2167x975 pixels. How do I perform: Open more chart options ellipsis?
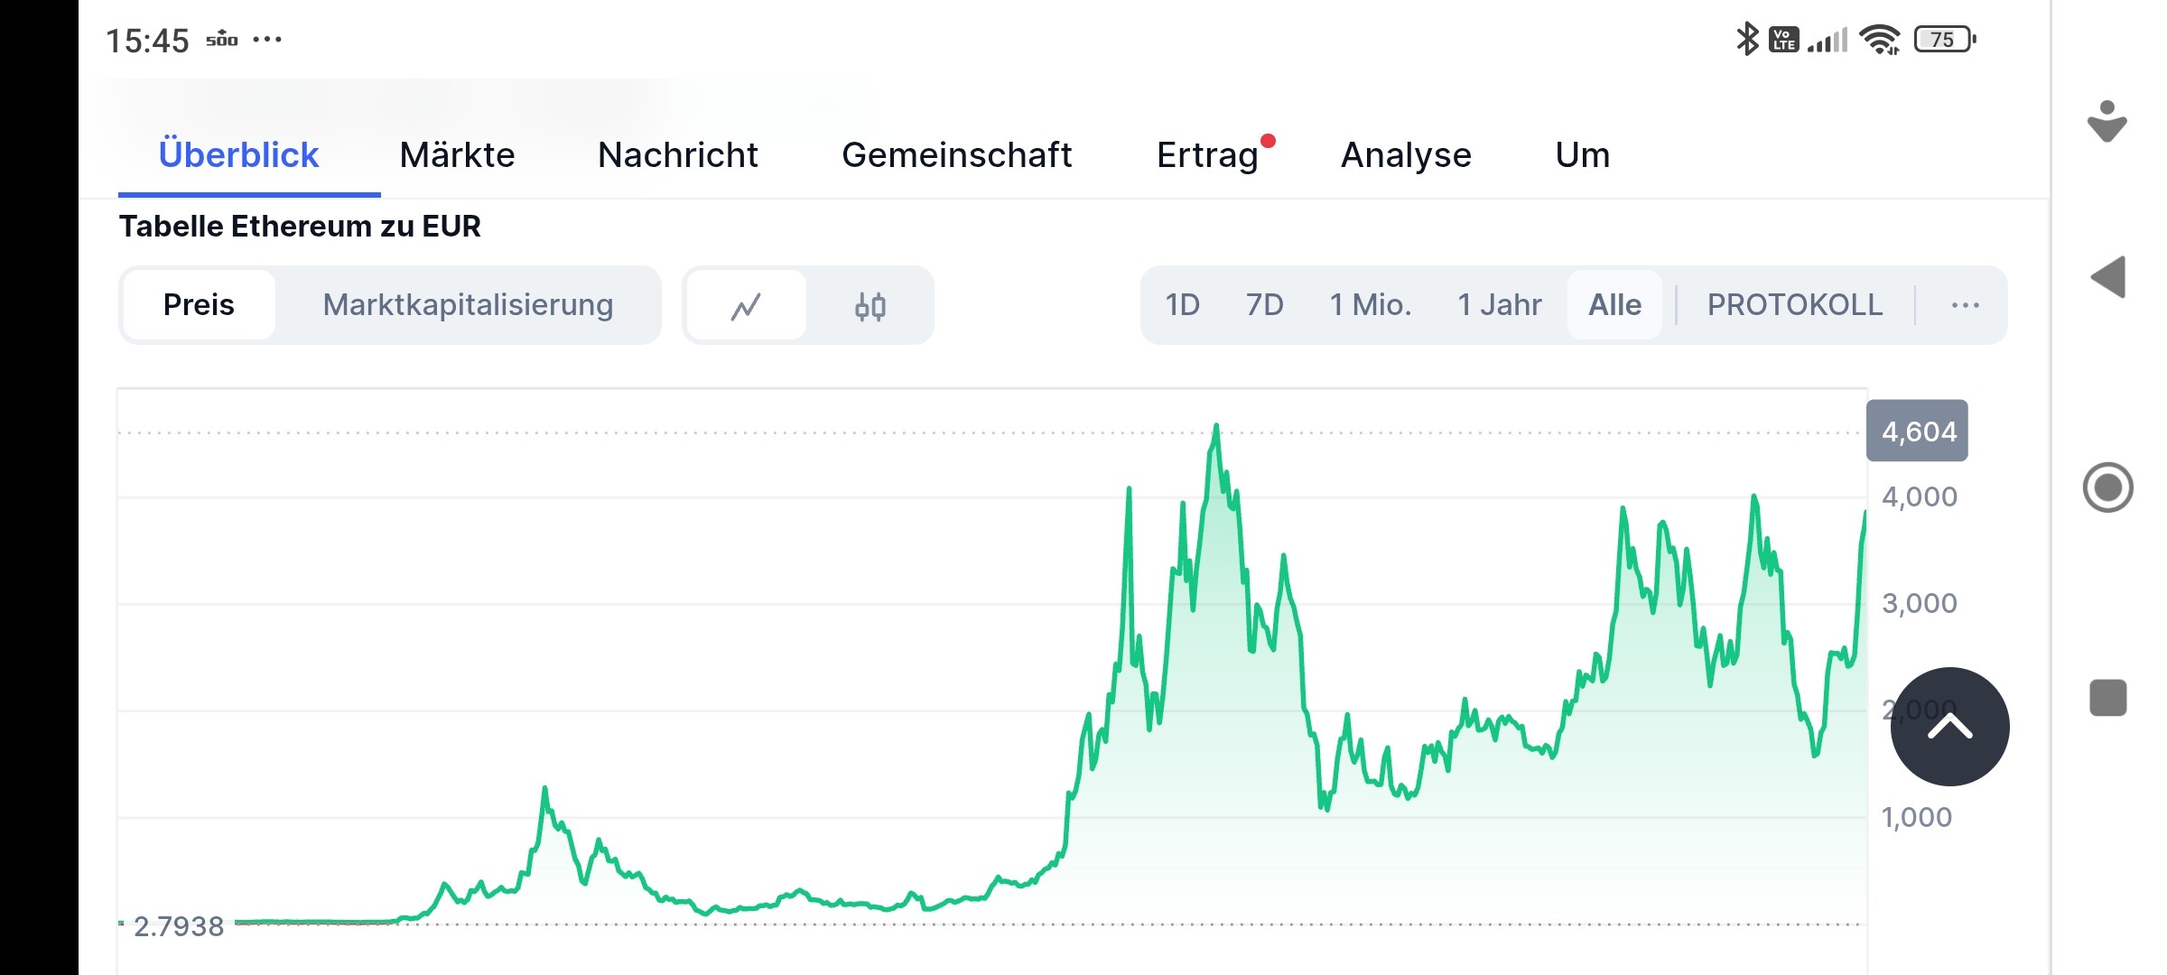[x=1965, y=305]
